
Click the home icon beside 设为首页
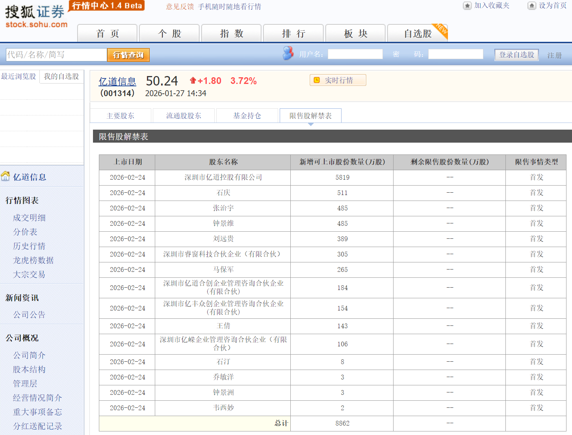click(x=532, y=6)
